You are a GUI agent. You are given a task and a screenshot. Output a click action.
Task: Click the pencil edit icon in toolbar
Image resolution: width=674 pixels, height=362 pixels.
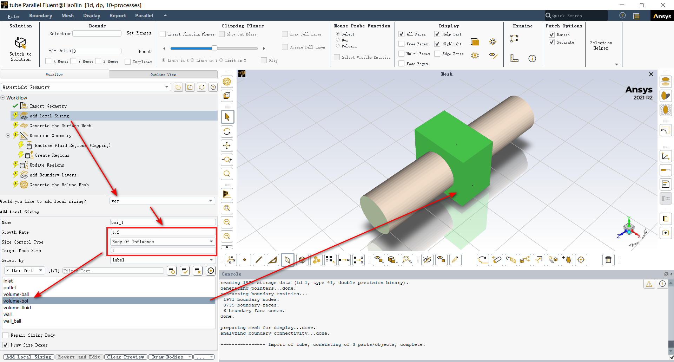pyautogui.click(x=455, y=260)
